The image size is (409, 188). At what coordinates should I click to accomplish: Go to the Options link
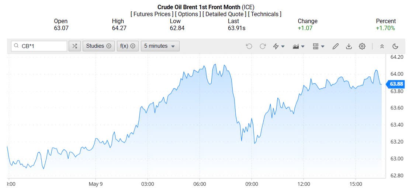point(188,14)
